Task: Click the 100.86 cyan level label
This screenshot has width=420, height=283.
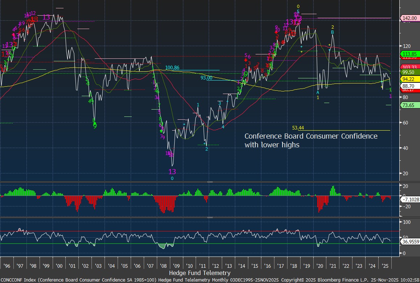Action: pyautogui.click(x=172, y=68)
